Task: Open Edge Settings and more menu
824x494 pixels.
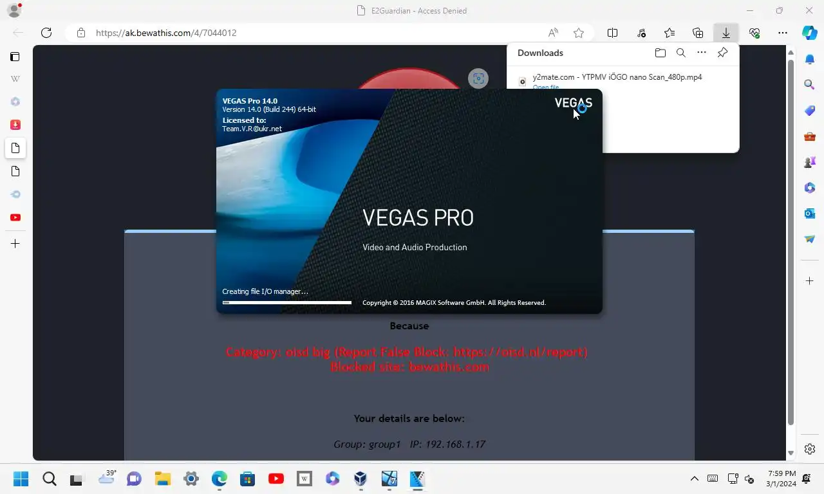Action: pos(783,33)
